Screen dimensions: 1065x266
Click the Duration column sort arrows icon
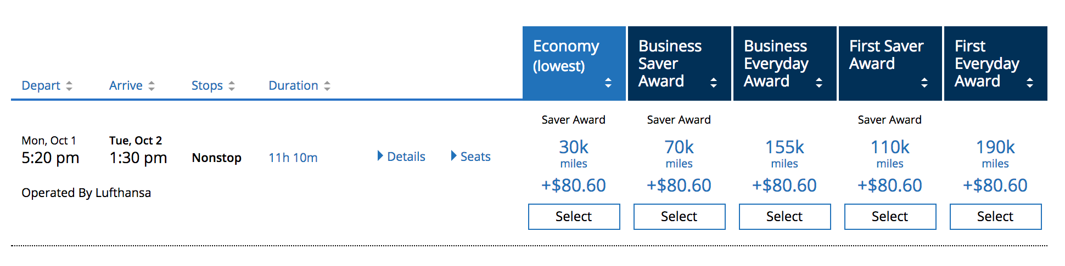pyautogui.click(x=327, y=86)
